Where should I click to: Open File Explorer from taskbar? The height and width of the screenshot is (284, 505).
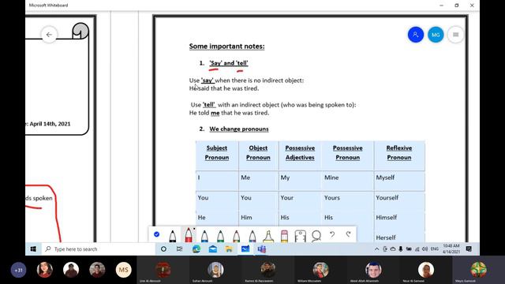(229, 249)
